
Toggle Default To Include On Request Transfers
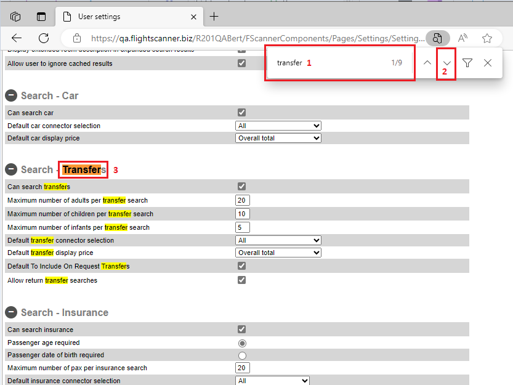click(242, 266)
